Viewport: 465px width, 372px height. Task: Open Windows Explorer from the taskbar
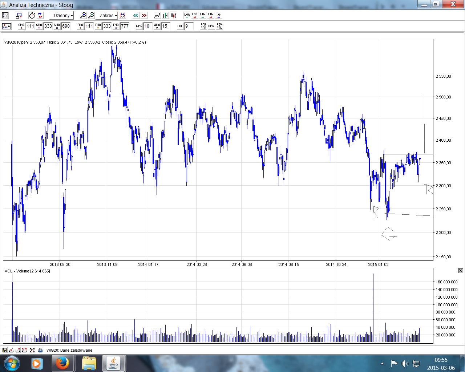[x=89, y=363]
